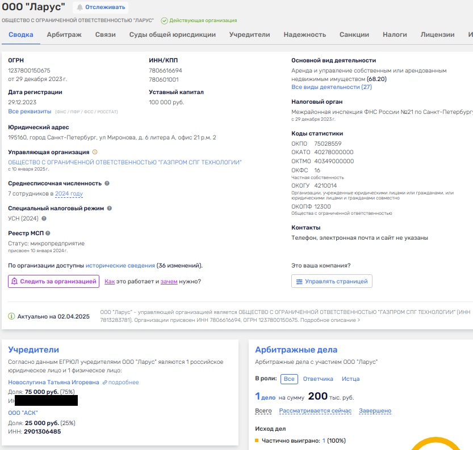Click the ООО "Ларус" page title
The width and height of the screenshot is (473, 450).
point(34,7)
